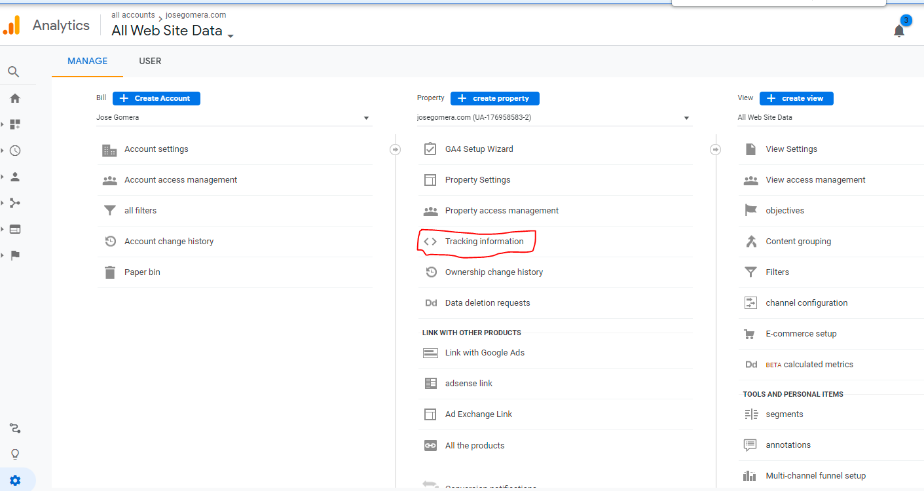Open notifications bell icon
924x491 pixels.
899,31
